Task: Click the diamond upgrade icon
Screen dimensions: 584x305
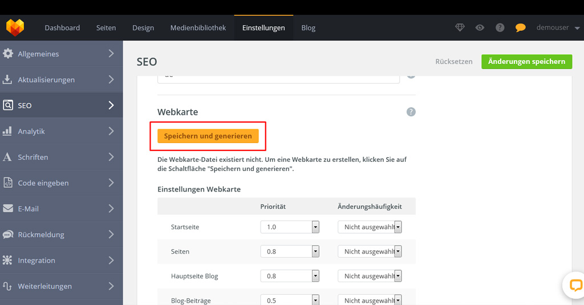Action: click(x=460, y=27)
